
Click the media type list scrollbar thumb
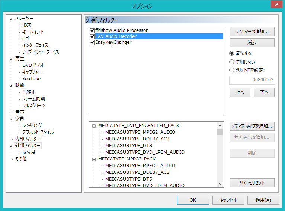tap(220, 132)
